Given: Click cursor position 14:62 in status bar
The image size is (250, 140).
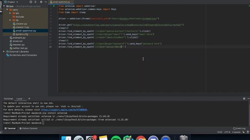Looking at the screenshot, I should click(x=220, y=132).
